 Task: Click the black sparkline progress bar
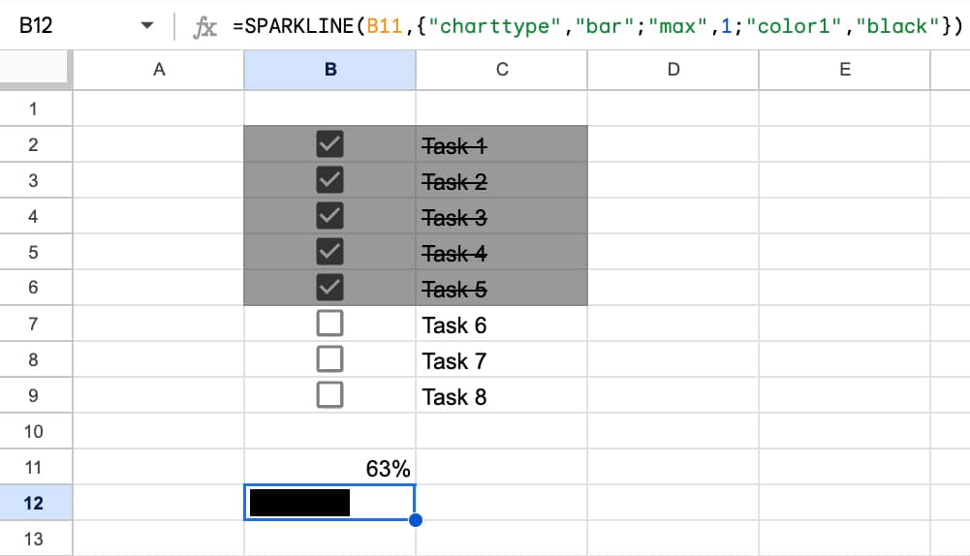[300, 503]
